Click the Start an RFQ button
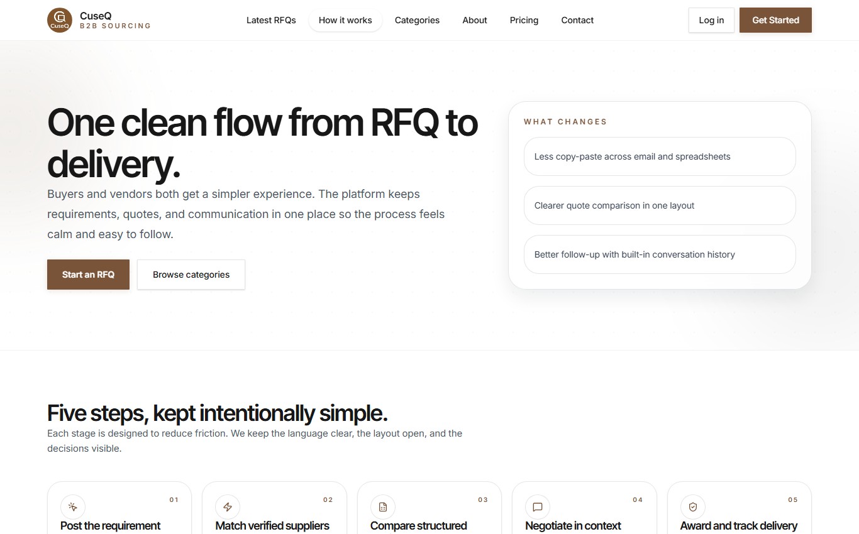 point(88,275)
